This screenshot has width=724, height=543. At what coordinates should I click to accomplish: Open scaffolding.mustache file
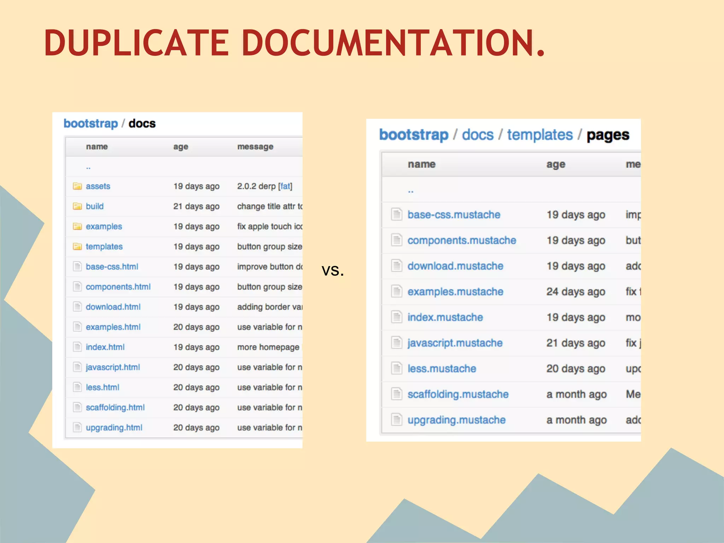coord(458,394)
